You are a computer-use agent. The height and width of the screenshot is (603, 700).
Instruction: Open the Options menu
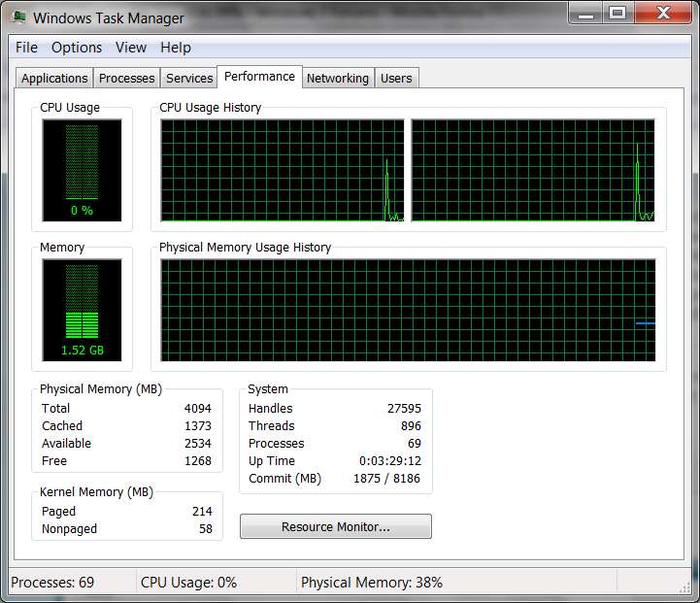(77, 48)
